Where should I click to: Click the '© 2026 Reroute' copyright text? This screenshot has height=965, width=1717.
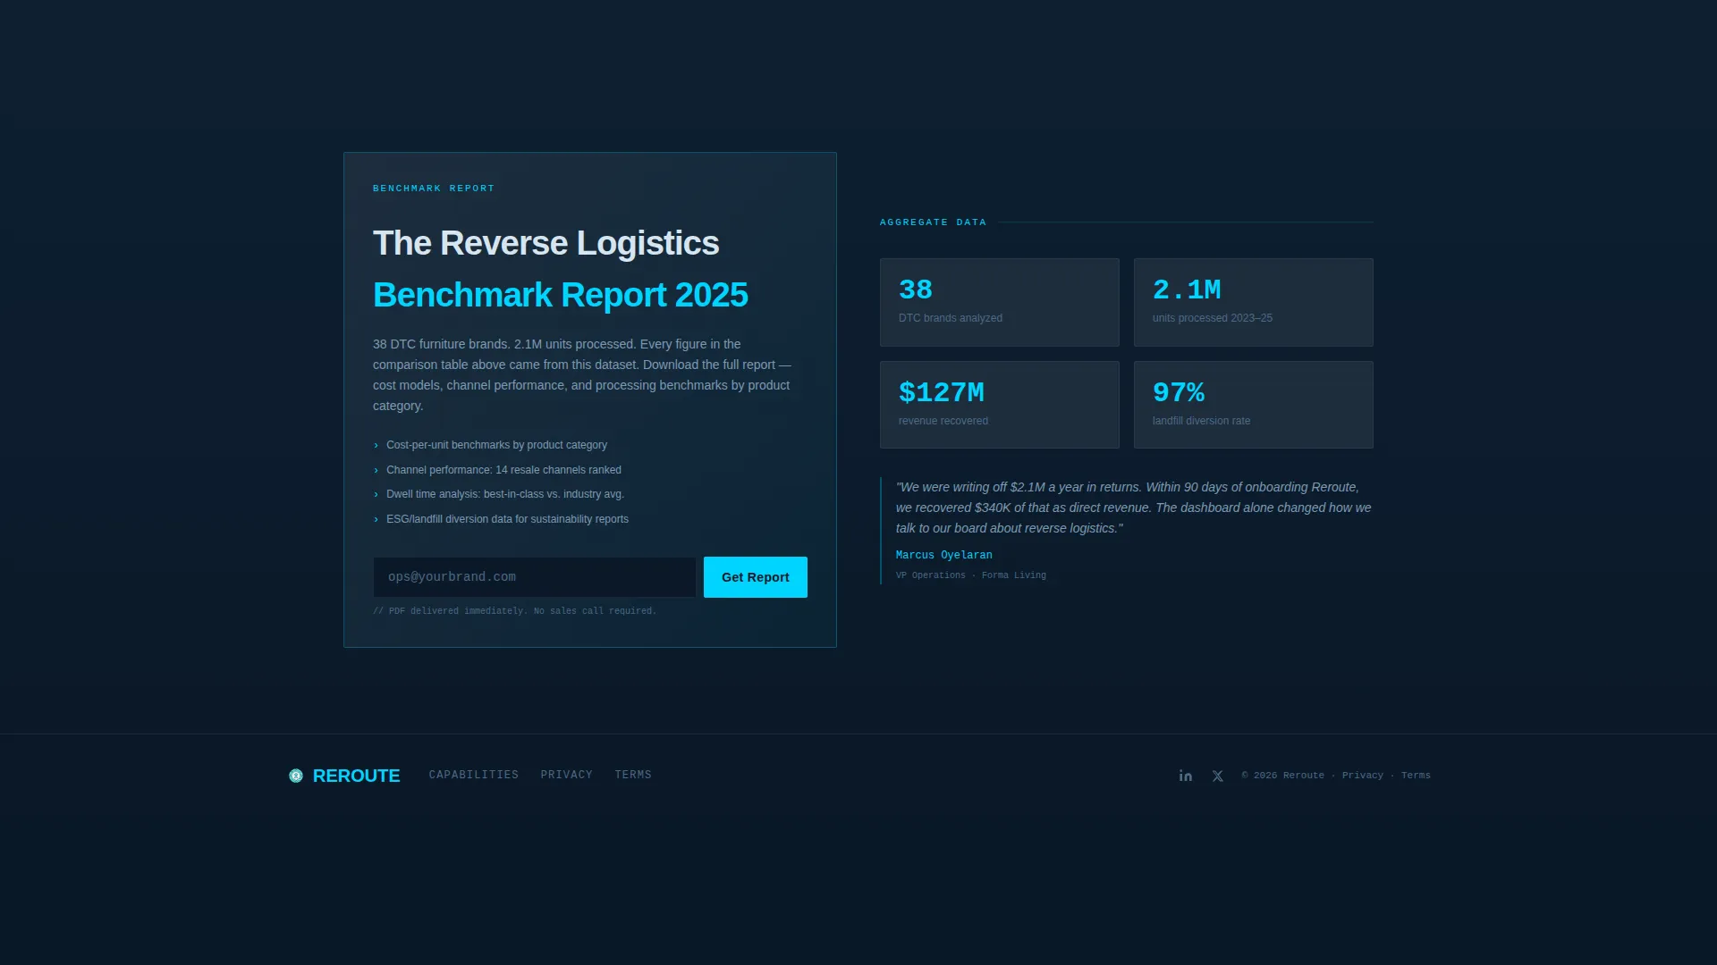click(x=1282, y=776)
